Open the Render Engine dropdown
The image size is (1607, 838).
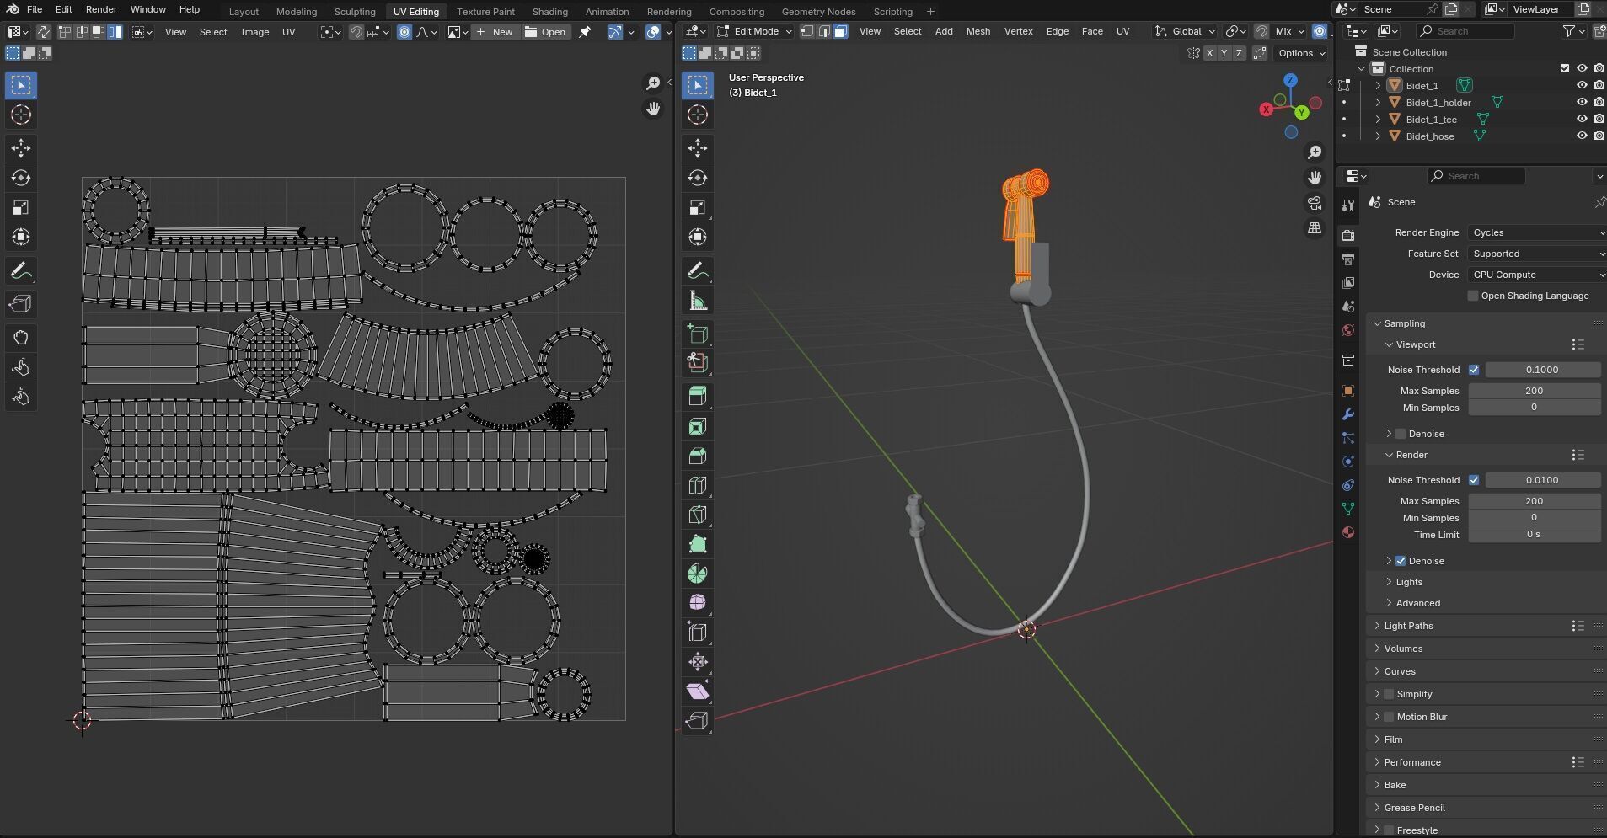pos(1536,232)
